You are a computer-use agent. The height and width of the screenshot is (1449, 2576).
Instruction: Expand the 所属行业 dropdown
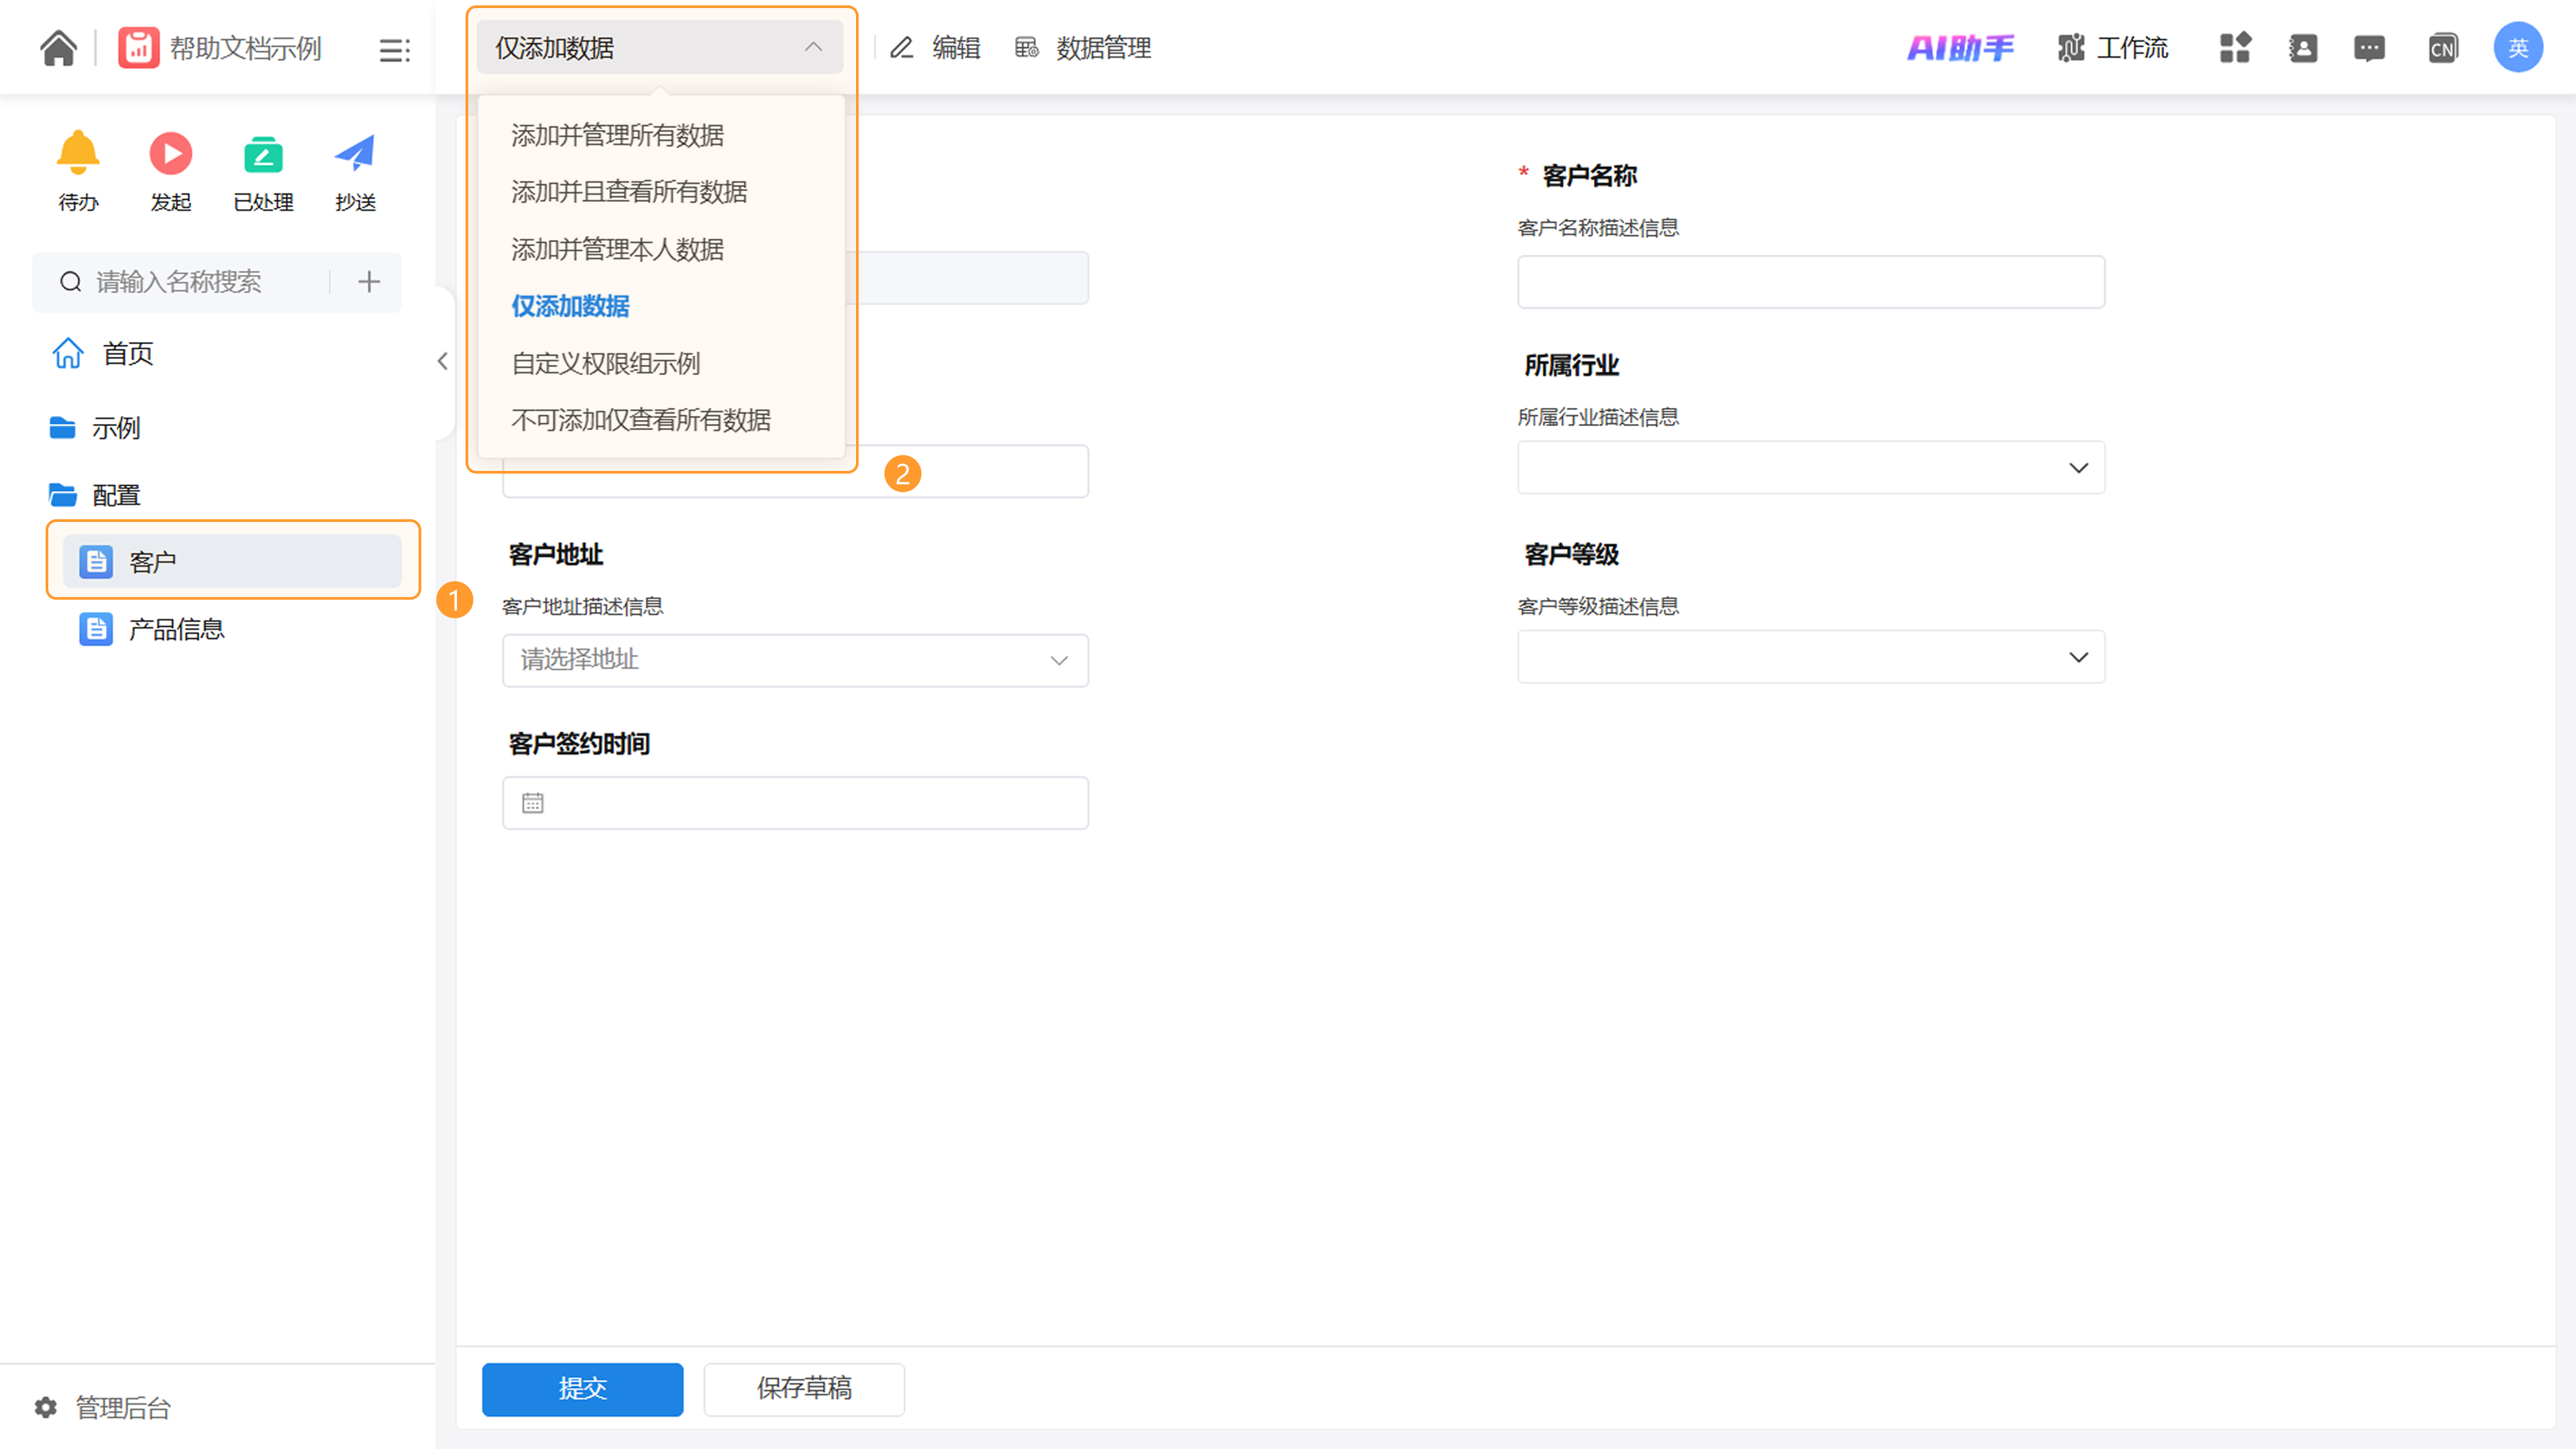(1810, 468)
